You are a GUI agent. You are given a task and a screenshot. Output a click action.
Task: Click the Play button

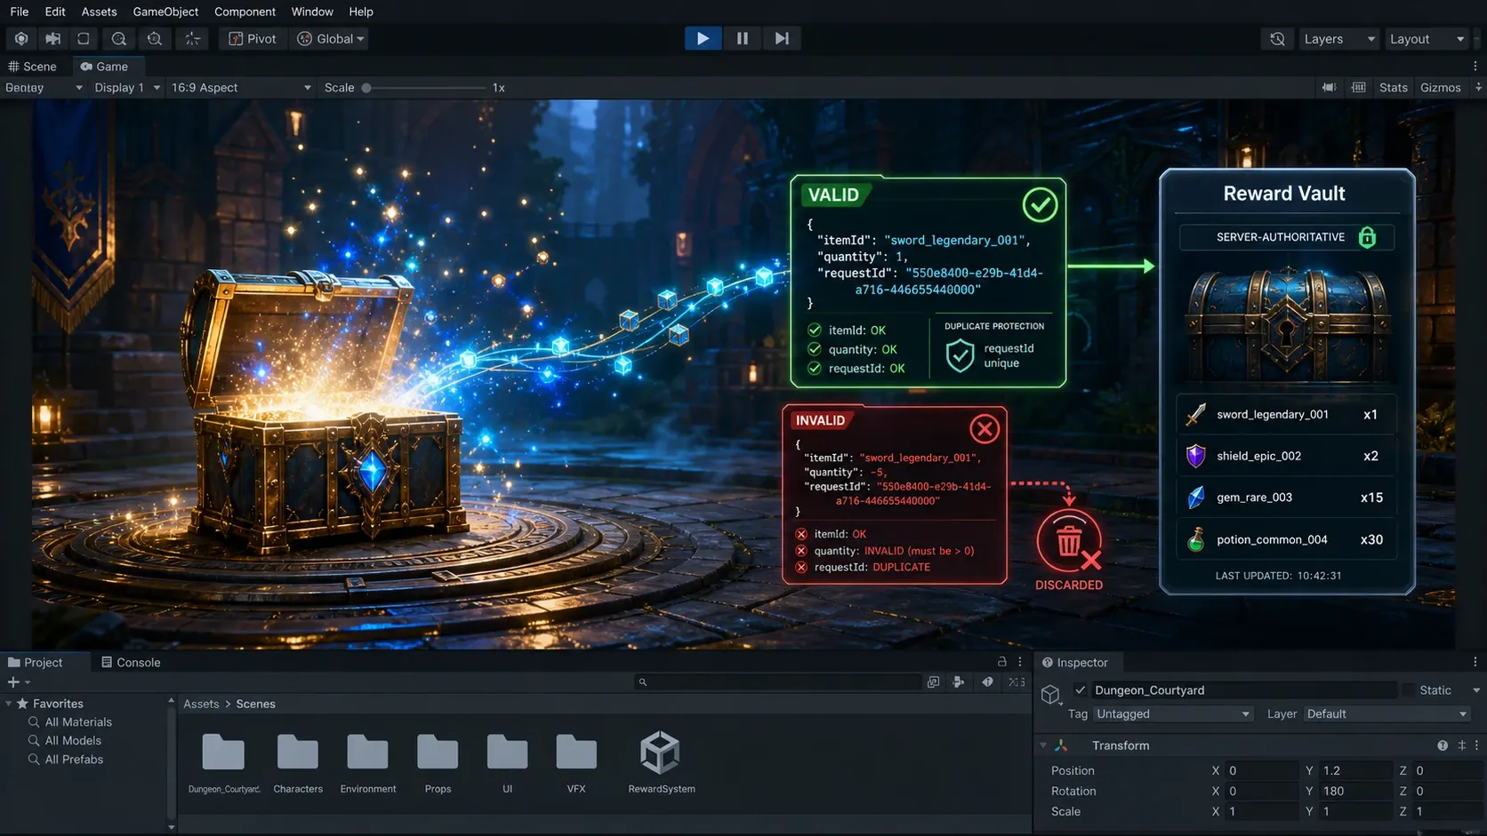(703, 38)
